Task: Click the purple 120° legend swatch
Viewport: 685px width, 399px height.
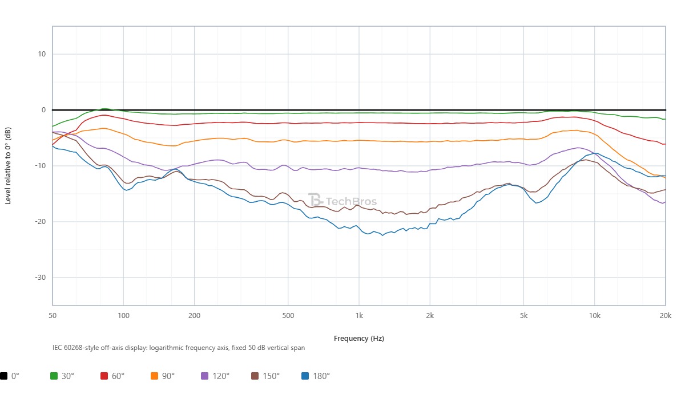Action: [x=205, y=376]
